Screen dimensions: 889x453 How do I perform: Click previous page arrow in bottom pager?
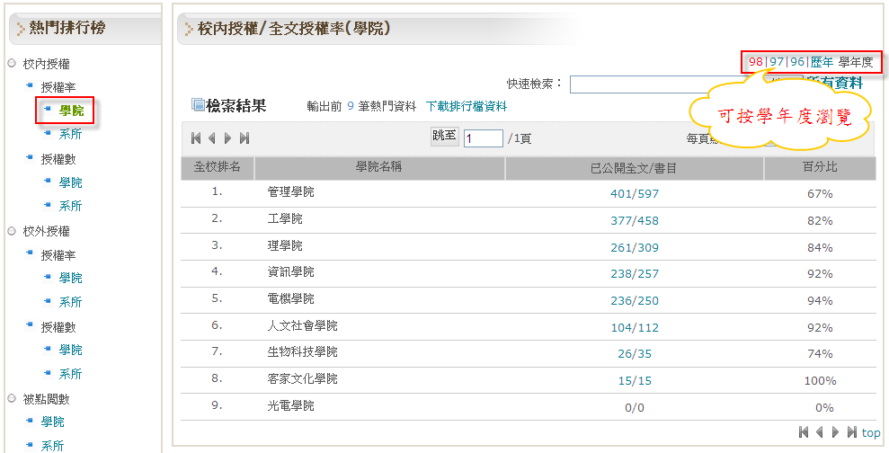pos(819,432)
